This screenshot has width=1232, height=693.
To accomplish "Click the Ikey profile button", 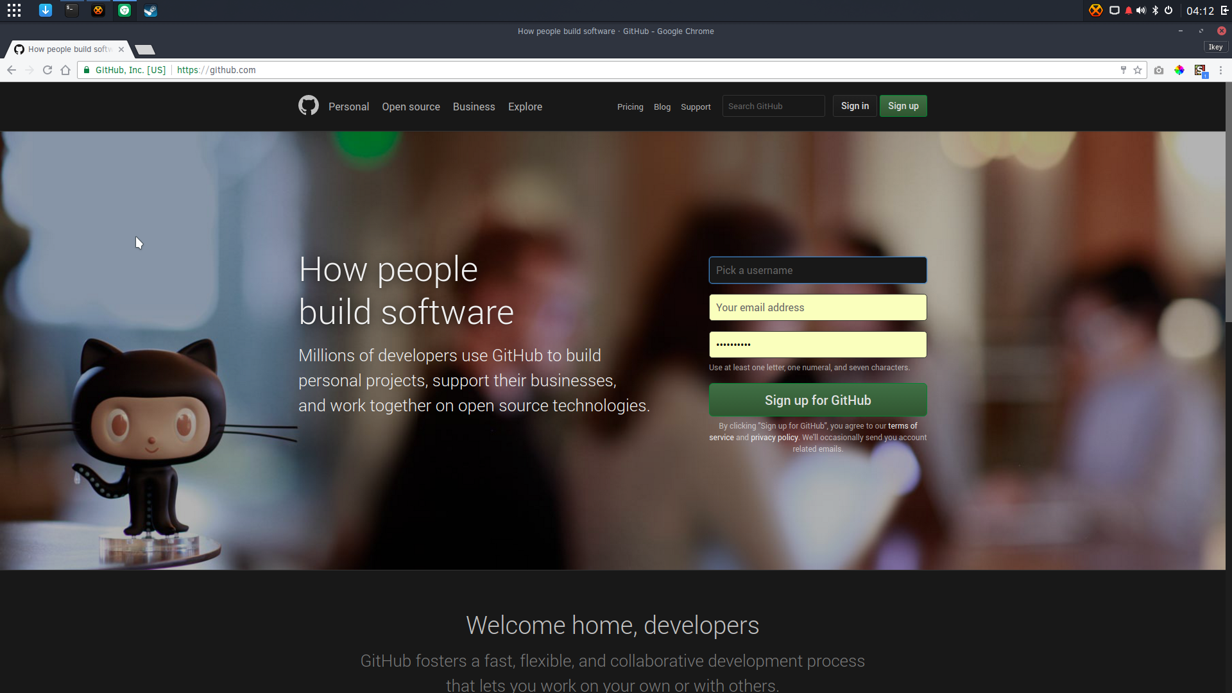I will pos(1215,47).
